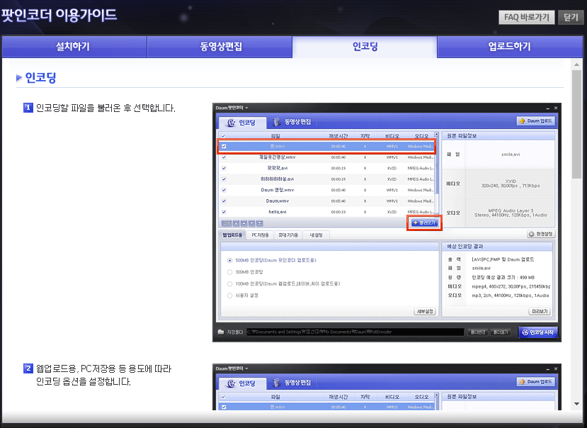
Task: Close the guide with 닫기 button
Action: pyautogui.click(x=571, y=17)
